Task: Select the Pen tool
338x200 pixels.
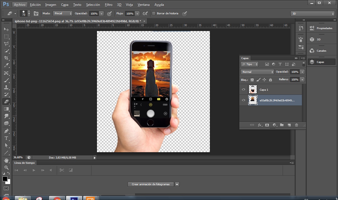Action: tap(6, 131)
